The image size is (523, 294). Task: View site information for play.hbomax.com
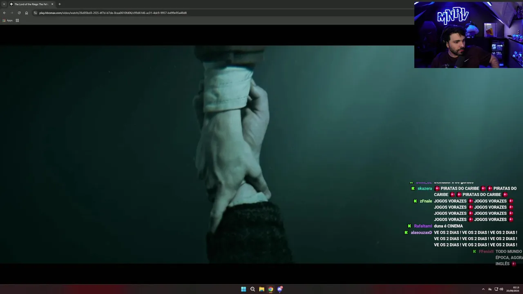35,13
